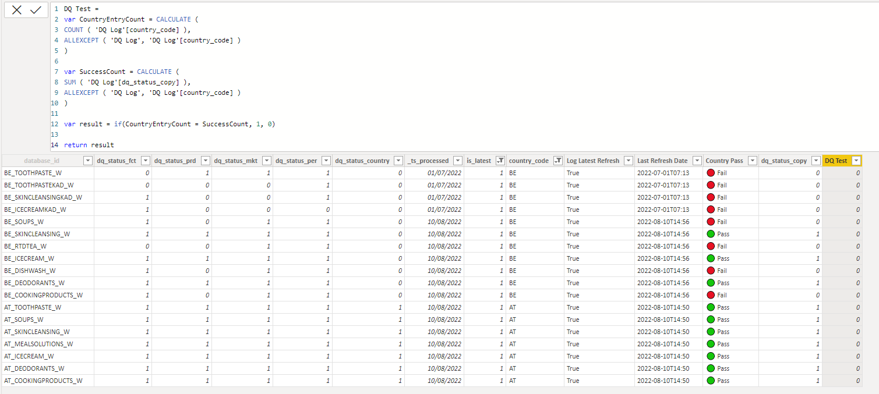Image resolution: width=879 pixels, height=394 pixels.
Task: Open dq_status_country column filter dropdown
Action: [x=398, y=161]
